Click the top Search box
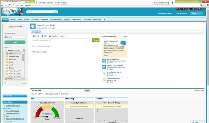Viewport: 209px width, 123px height. coord(39,12)
